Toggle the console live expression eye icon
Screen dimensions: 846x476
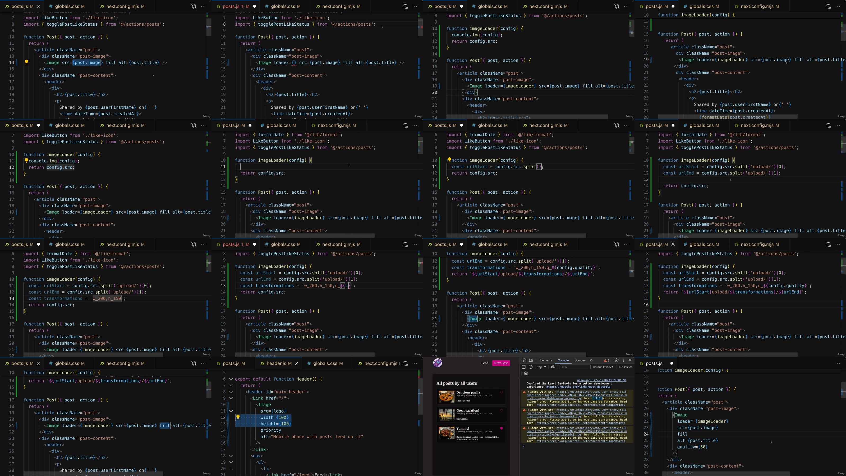click(x=553, y=367)
